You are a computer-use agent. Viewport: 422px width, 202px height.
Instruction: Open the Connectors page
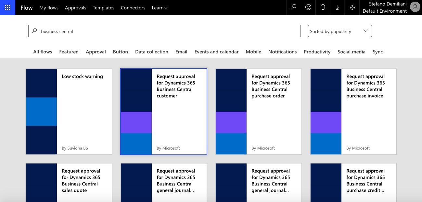click(x=133, y=7)
